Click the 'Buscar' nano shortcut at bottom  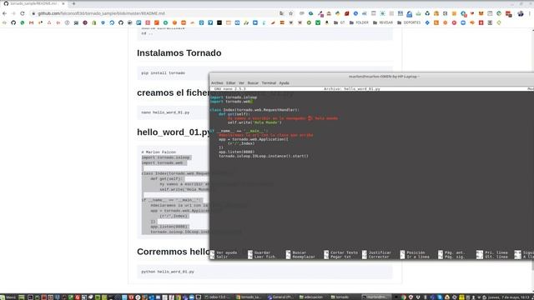point(296,252)
